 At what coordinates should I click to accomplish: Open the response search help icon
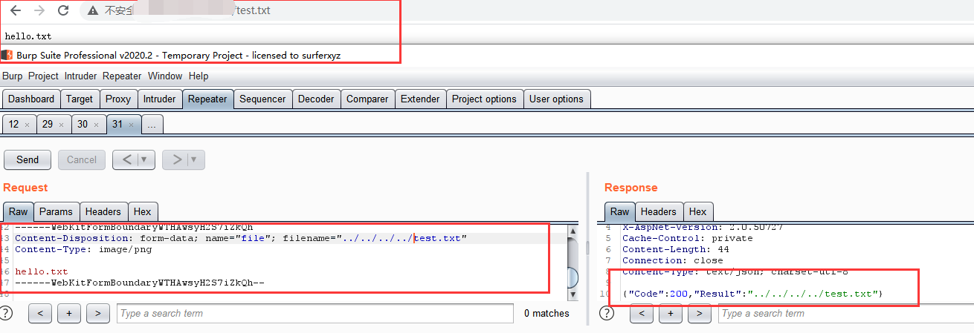click(x=607, y=313)
